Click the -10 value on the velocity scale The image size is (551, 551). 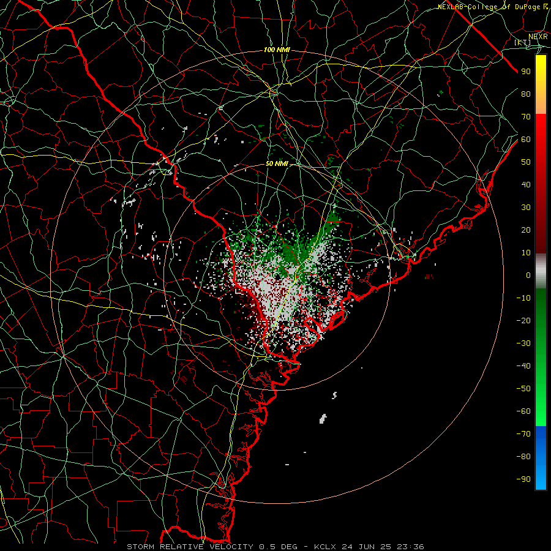click(x=523, y=298)
